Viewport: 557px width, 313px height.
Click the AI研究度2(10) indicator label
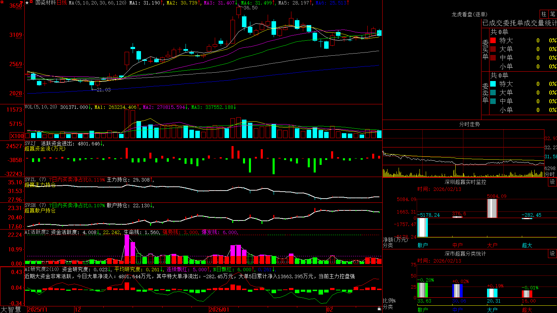click(42, 269)
